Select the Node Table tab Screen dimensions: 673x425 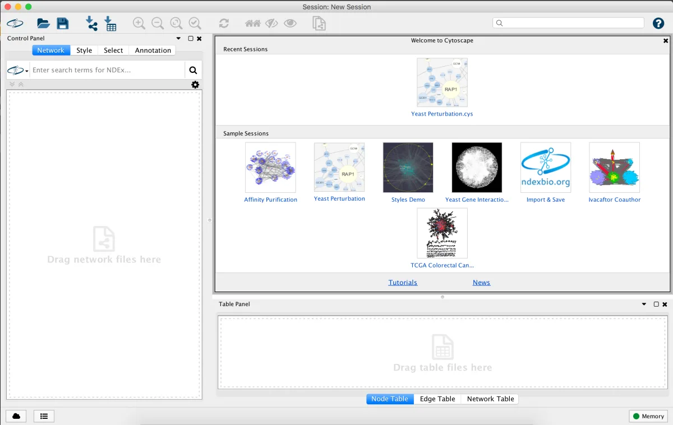click(390, 399)
